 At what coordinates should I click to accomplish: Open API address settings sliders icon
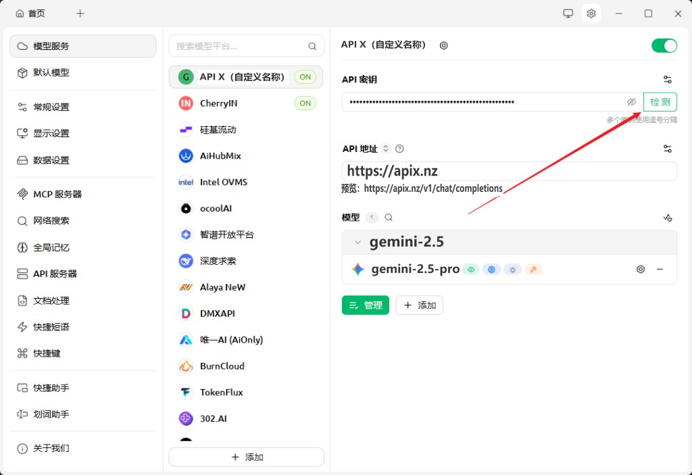667,149
